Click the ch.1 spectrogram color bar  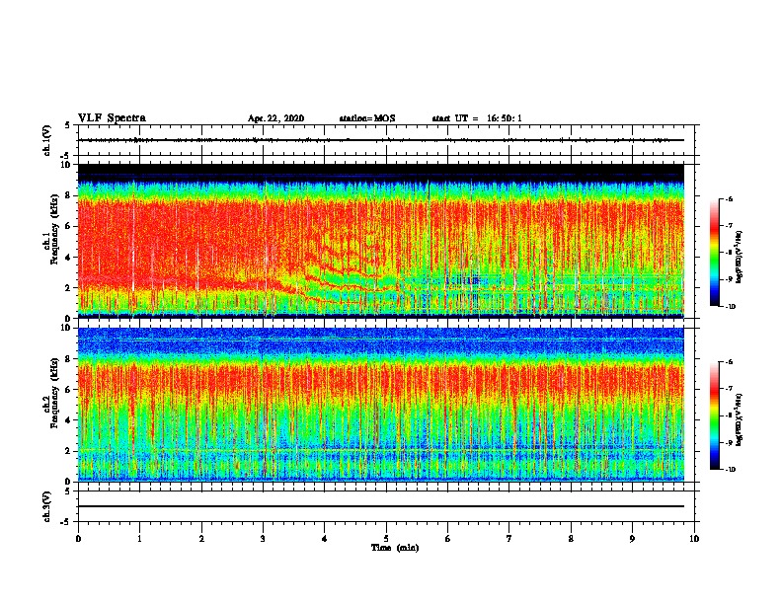714,253
